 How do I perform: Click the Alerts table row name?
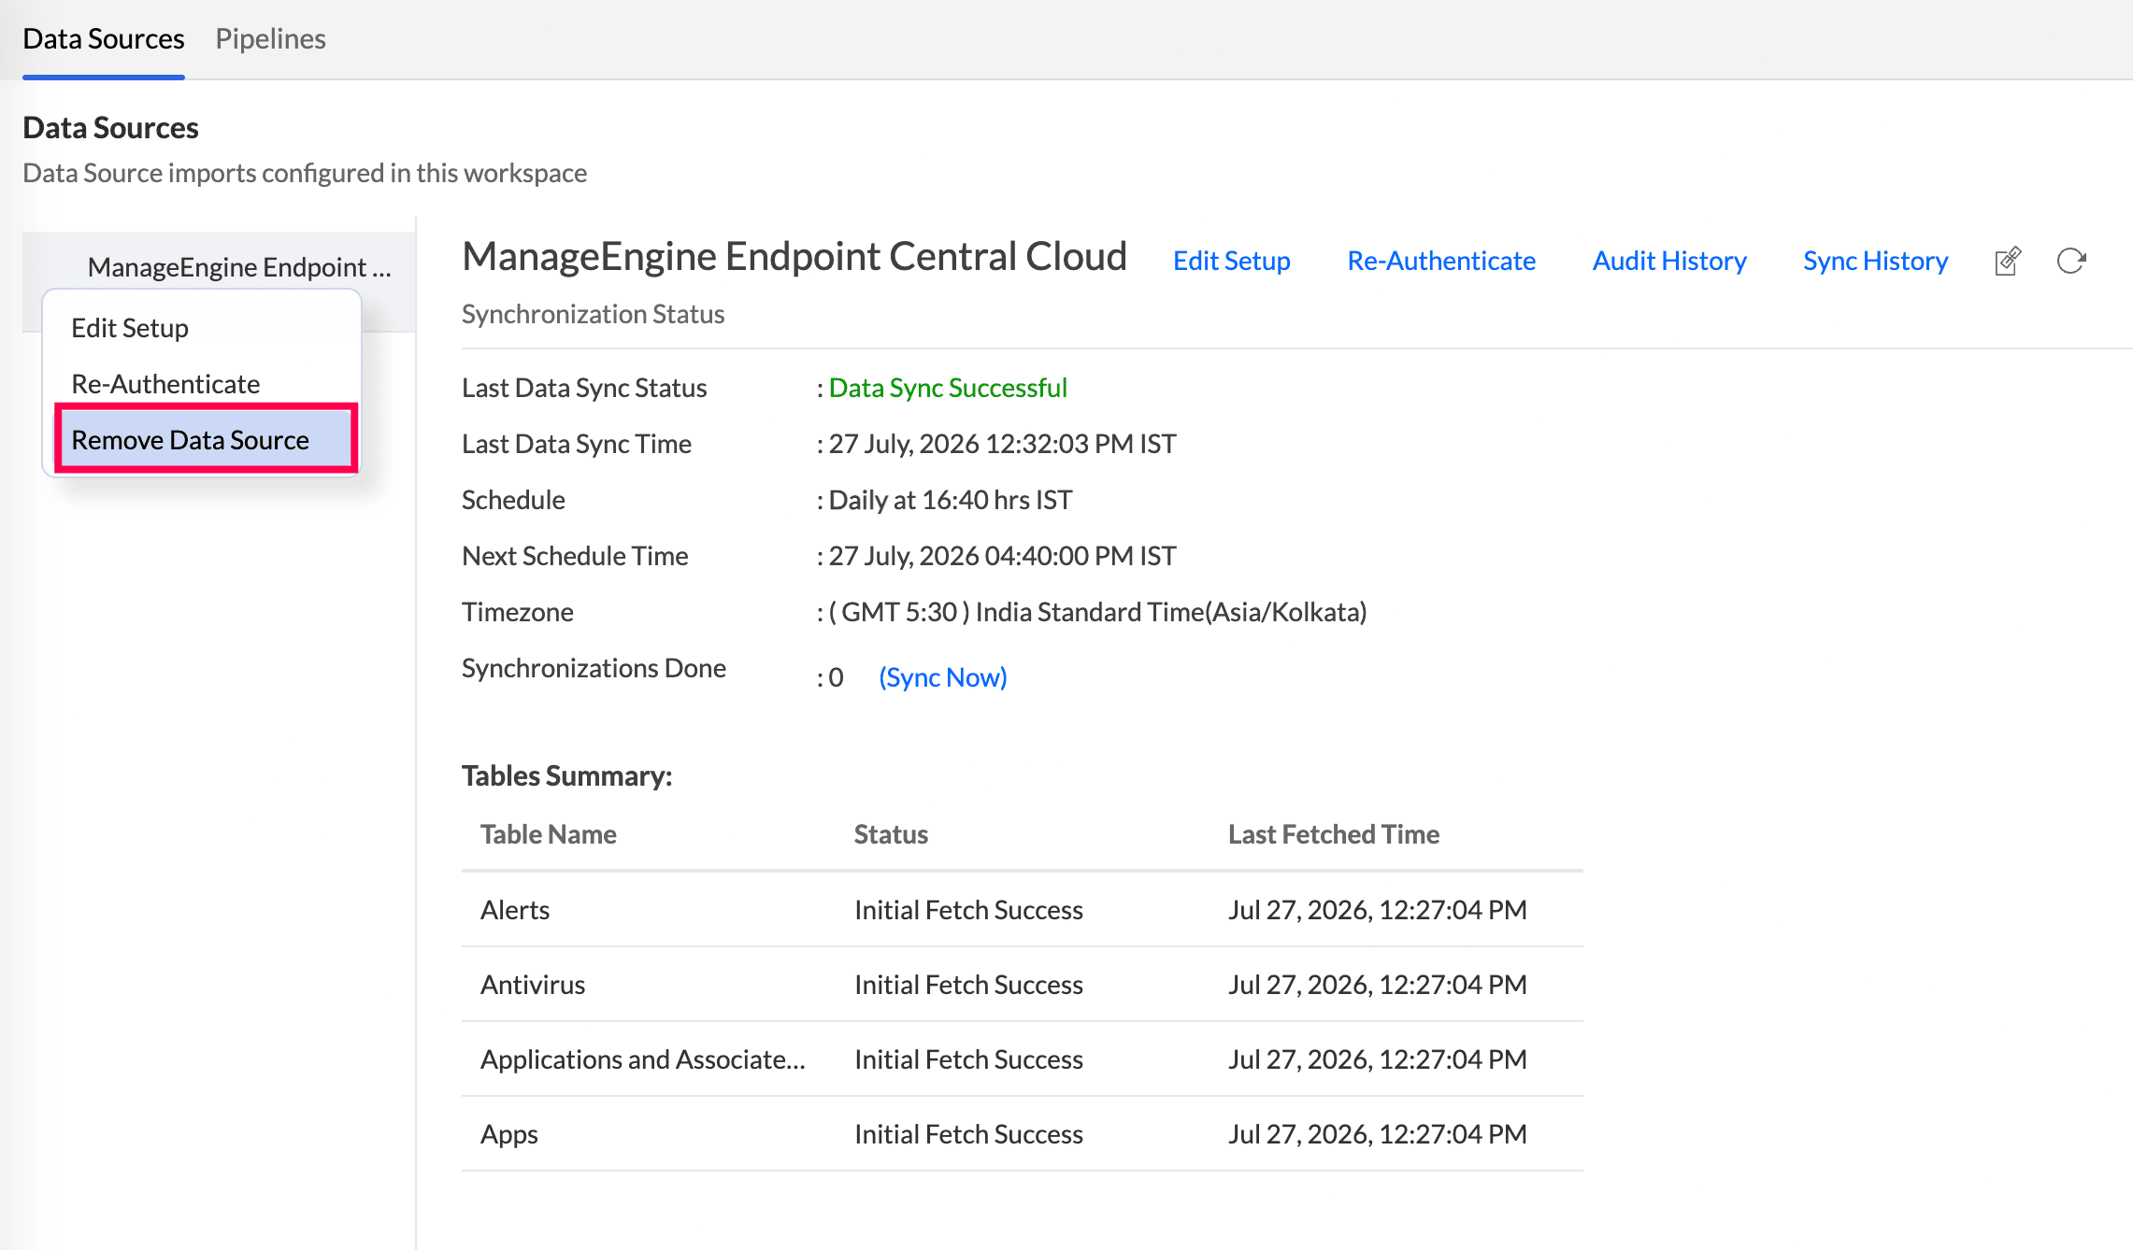pyautogui.click(x=515, y=910)
